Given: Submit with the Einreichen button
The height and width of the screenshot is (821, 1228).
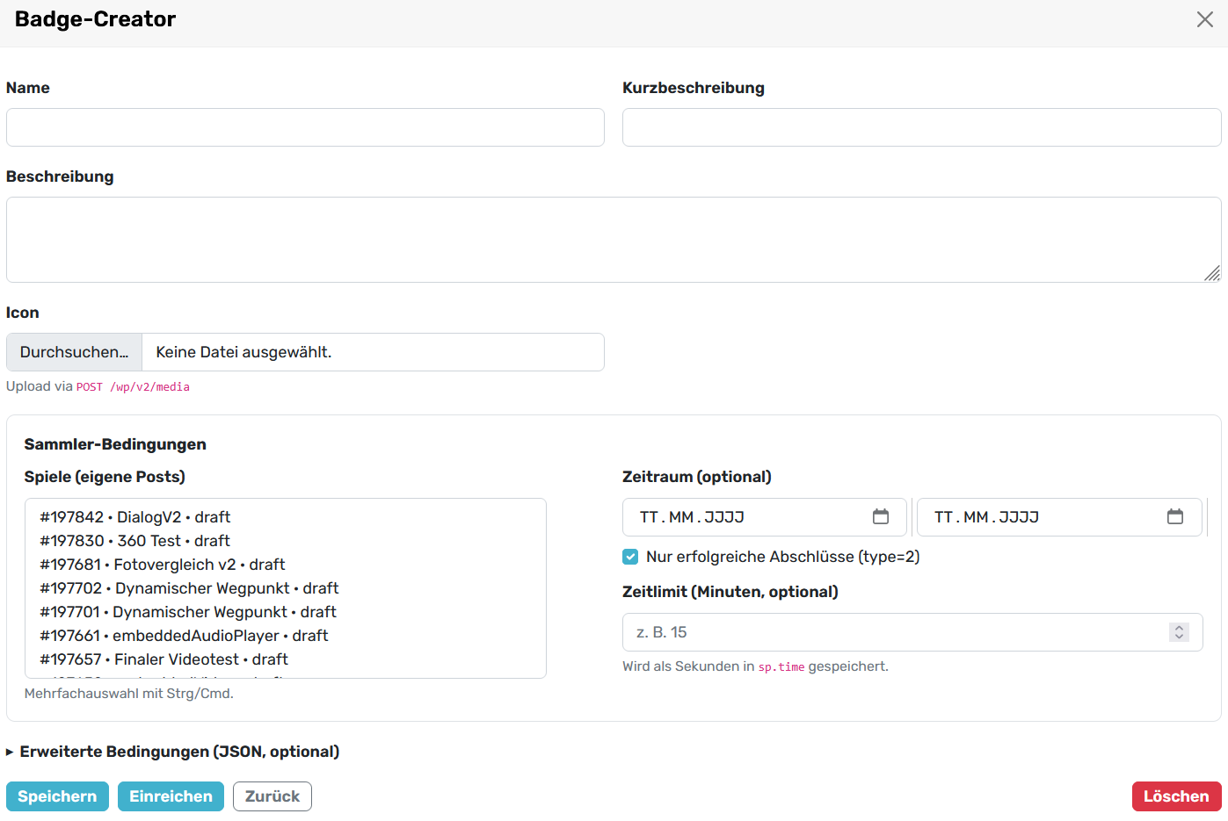Looking at the screenshot, I should click(x=171, y=796).
